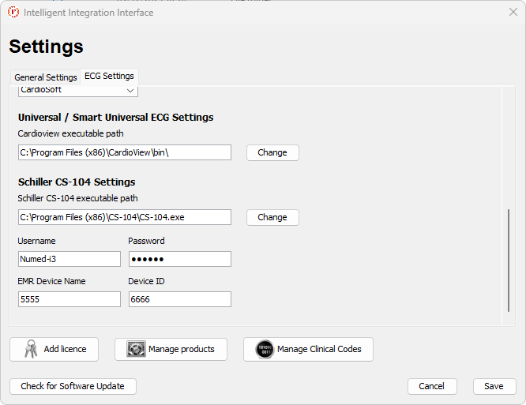526x405 pixels.
Task: Click the Cardioview executable path field
Action: pos(124,152)
